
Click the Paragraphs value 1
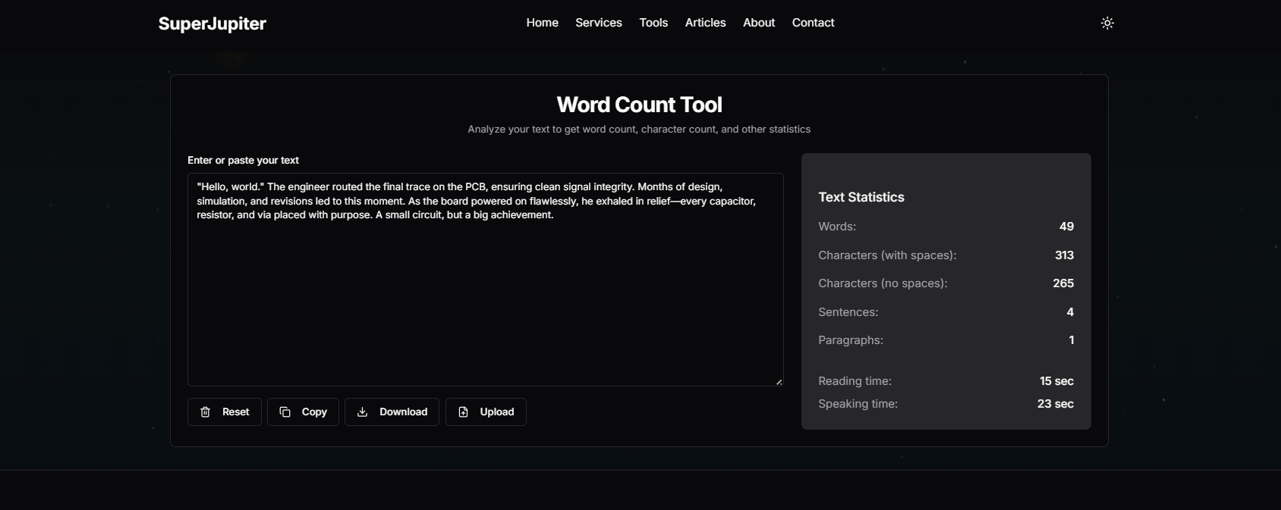(1072, 340)
